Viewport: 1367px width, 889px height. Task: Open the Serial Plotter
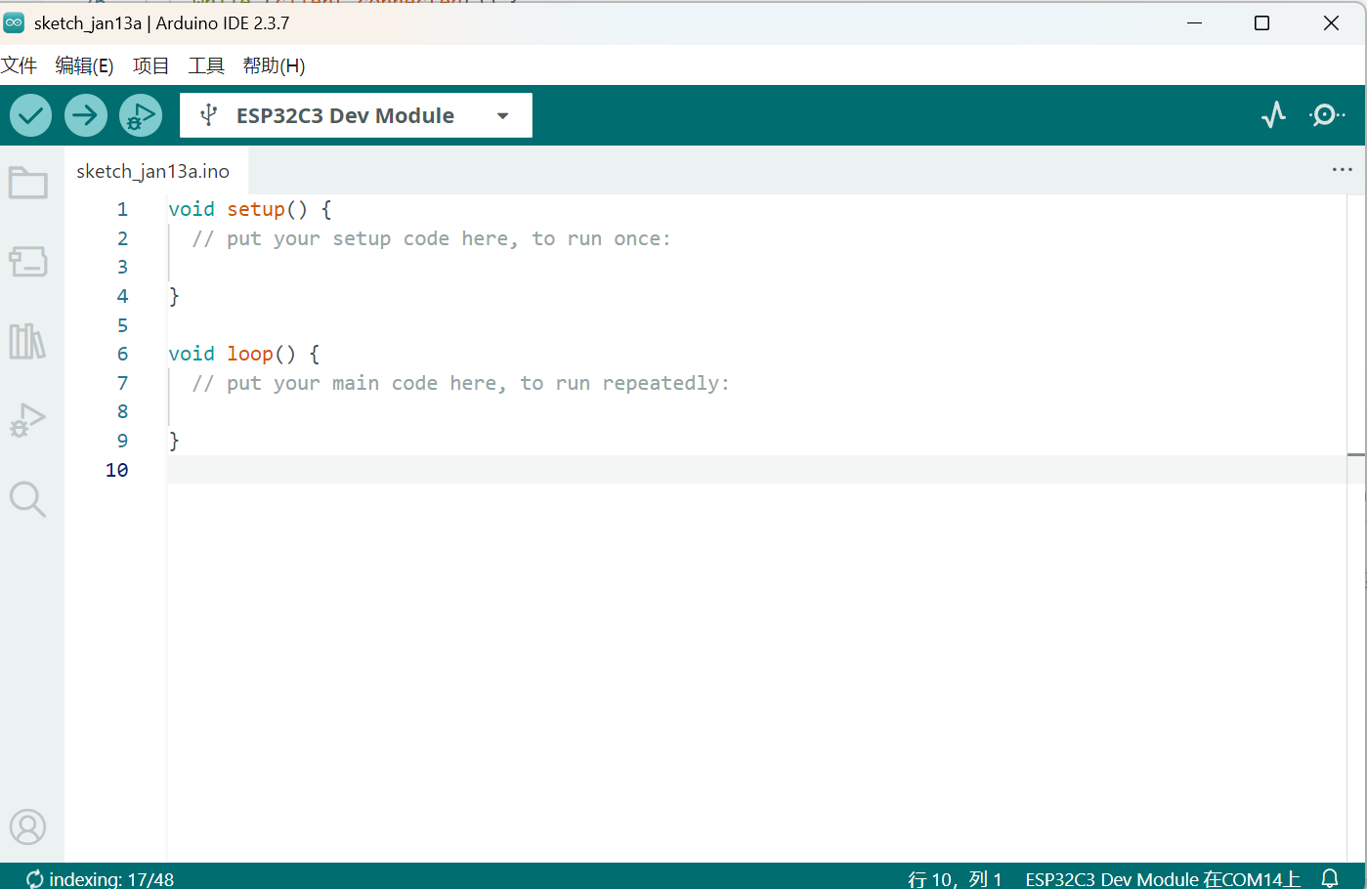[x=1273, y=115]
